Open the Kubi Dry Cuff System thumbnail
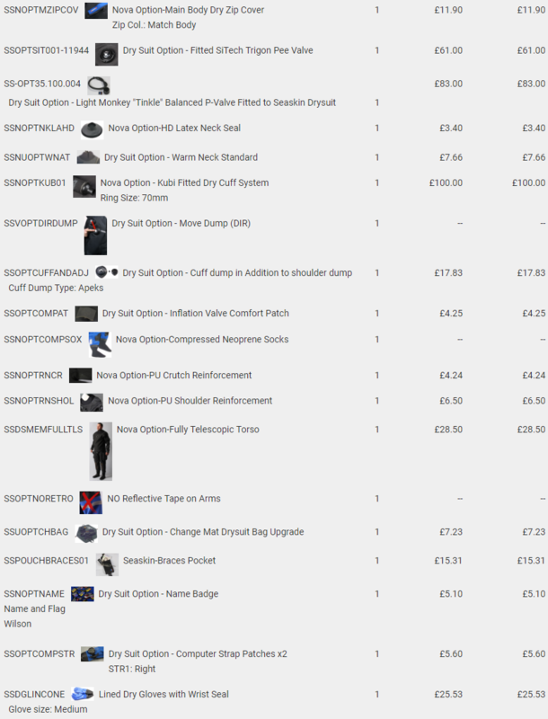Viewport: 548px width, 719px height. click(84, 187)
